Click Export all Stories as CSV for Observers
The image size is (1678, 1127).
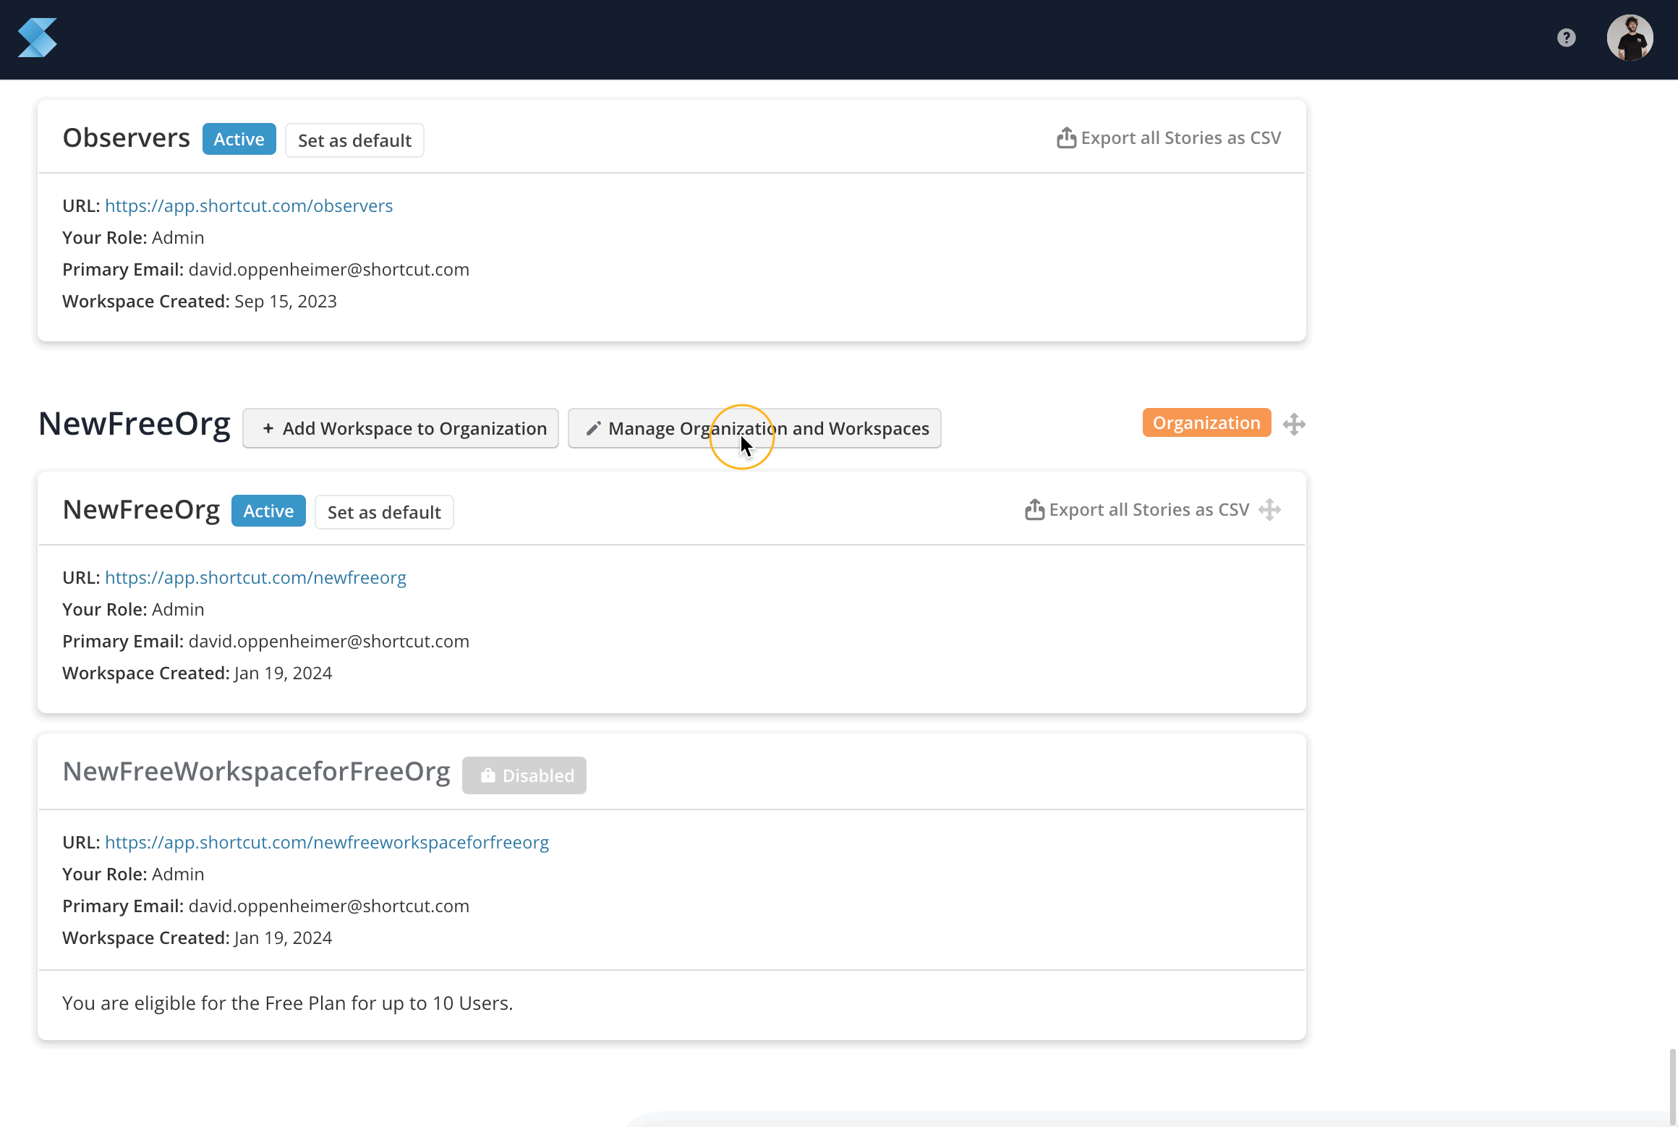pyautogui.click(x=1180, y=138)
